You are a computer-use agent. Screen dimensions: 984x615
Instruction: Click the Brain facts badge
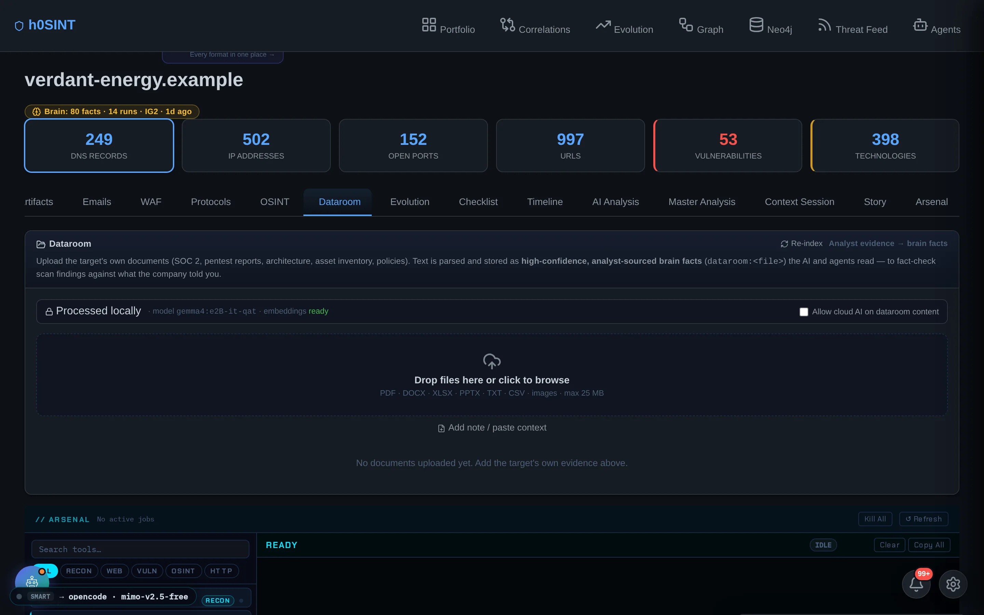click(x=112, y=111)
